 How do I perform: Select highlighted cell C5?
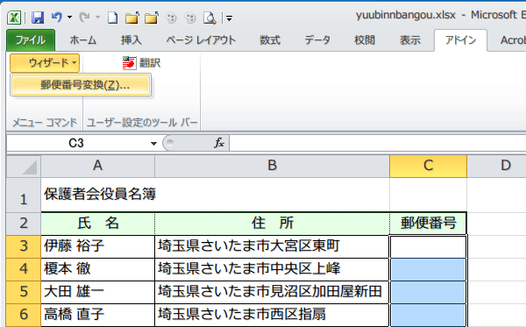pyautogui.click(x=428, y=292)
